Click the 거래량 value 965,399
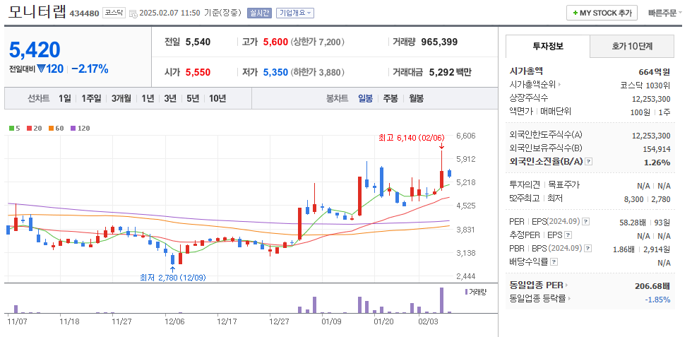 (439, 42)
